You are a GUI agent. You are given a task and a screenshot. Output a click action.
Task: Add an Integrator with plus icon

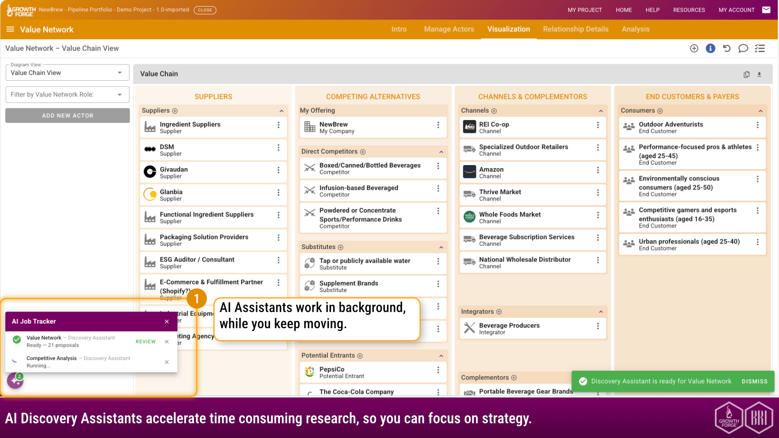[x=499, y=312]
